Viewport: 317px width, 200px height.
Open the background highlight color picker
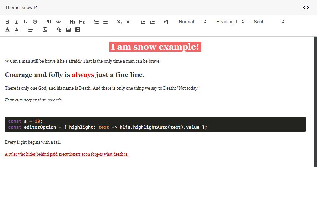coord(17,30)
